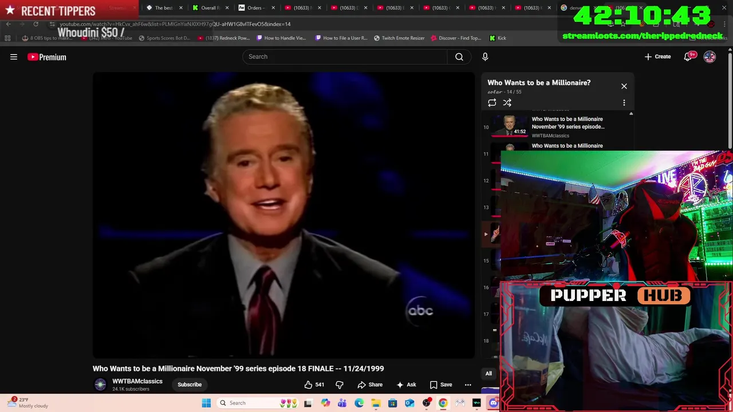
Task: Open Task View on the taskbar
Action: [x=308, y=403]
